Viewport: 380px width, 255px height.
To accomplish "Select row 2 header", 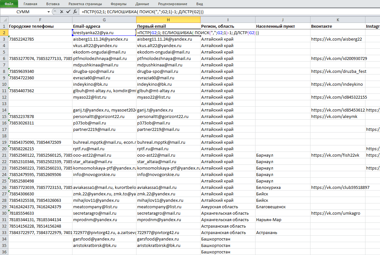I will pyautogui.click(x=4, y=33).
